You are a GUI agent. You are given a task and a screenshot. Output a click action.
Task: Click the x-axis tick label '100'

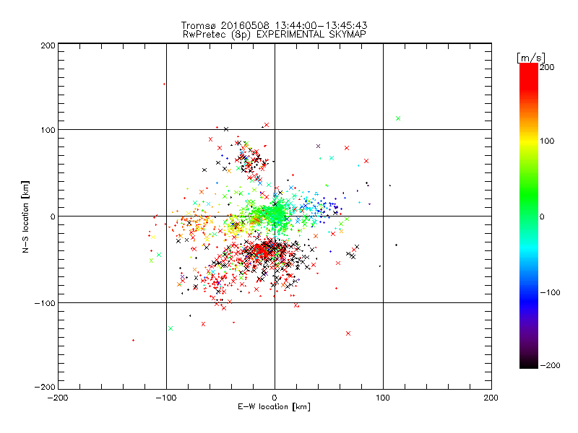383,398
